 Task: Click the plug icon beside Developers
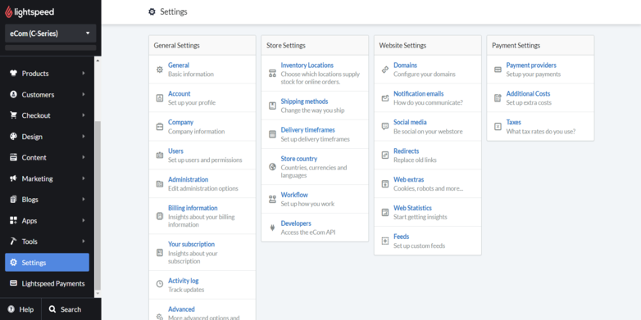[x=272, y=228]
